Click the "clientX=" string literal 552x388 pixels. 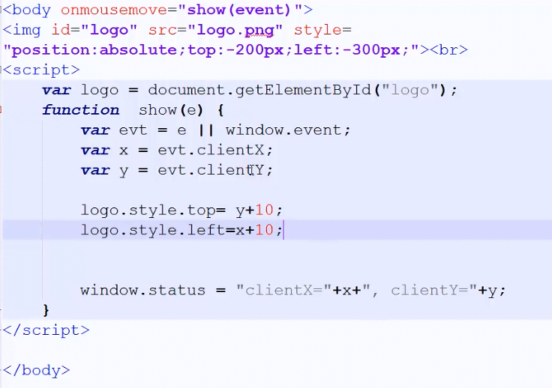(283, 291)
